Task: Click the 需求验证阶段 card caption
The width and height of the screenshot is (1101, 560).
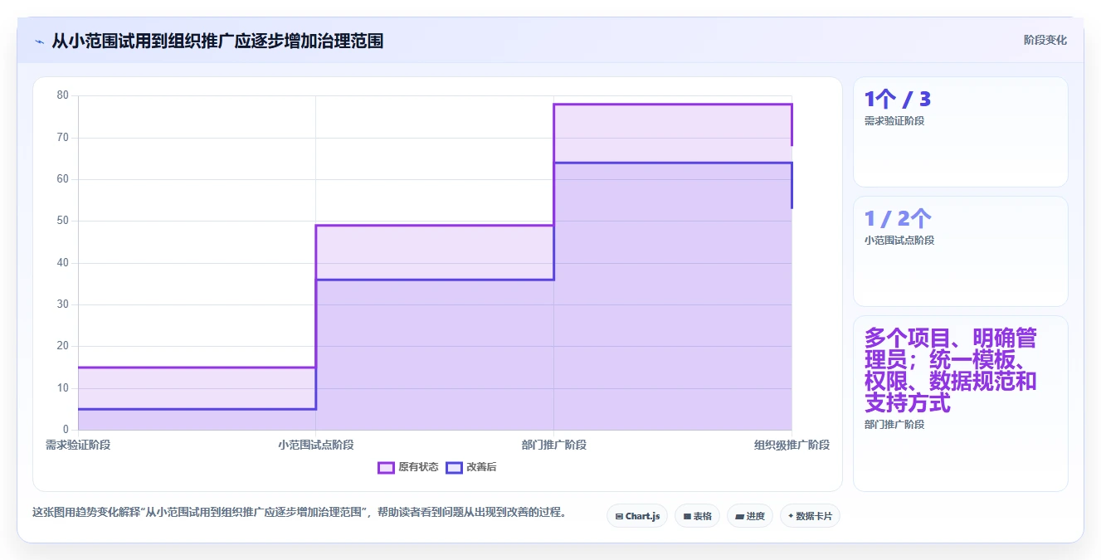Action: pos(894,121)
